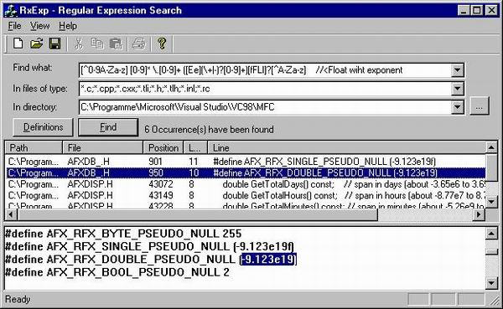Click results list scroll right arrow
This screenshot has height=309, width=503.
point(480,214)
